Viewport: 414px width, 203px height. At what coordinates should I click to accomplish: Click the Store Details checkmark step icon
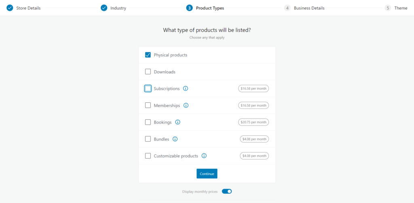pos(10,8)
